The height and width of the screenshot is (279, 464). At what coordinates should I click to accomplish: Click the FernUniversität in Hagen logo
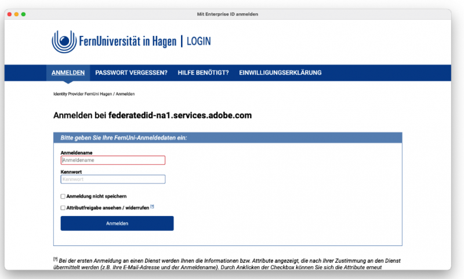coord(114,41)
